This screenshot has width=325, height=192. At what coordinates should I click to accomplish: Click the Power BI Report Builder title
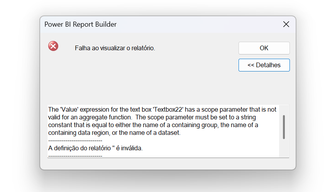coord(80,24)
